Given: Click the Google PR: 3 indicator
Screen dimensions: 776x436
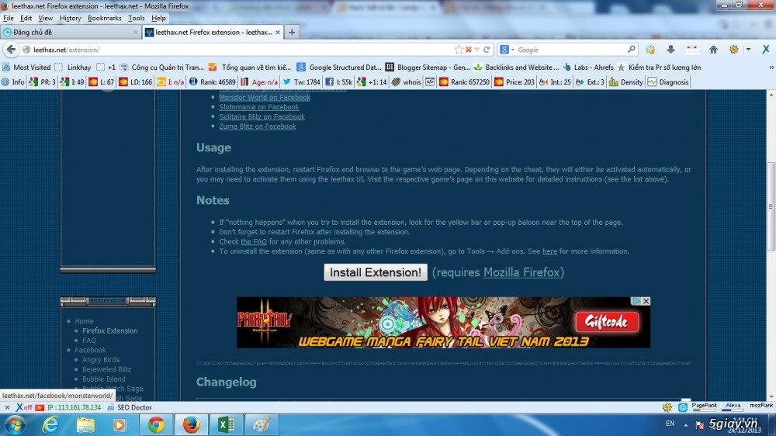Looking at the screenshot, I should tap(43, 82).
